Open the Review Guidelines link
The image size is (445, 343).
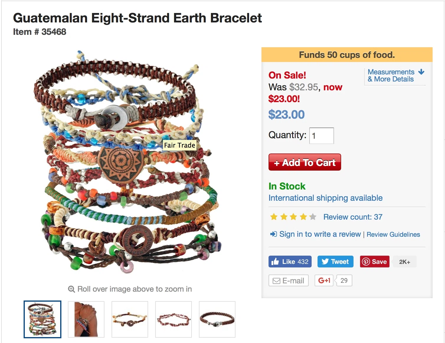393,234
